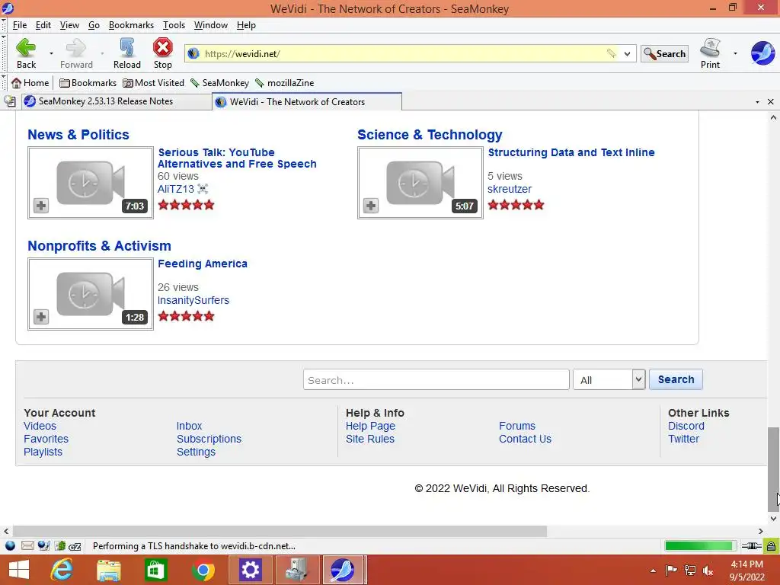
Task: Open Mail & Newsgroups from the status bar
Action: click(x=27, y=545)
